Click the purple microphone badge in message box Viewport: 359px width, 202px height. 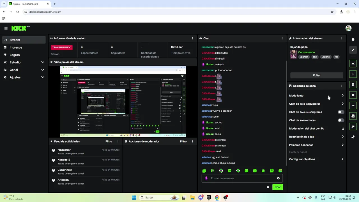(206, 178)
